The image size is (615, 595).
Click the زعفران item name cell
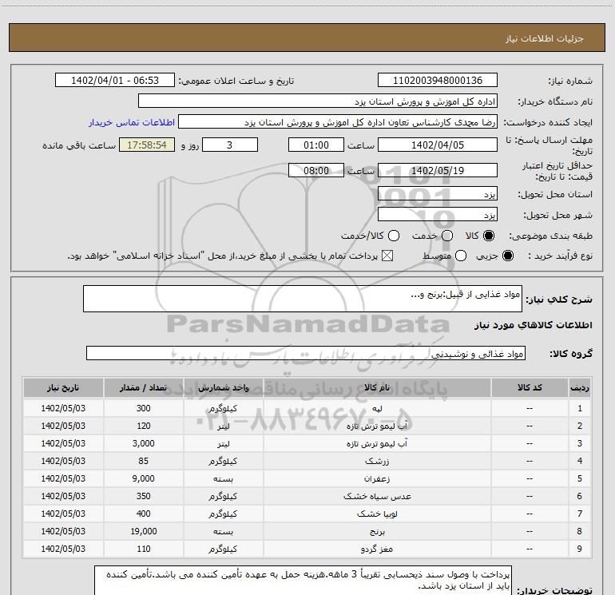pos(377,478)
